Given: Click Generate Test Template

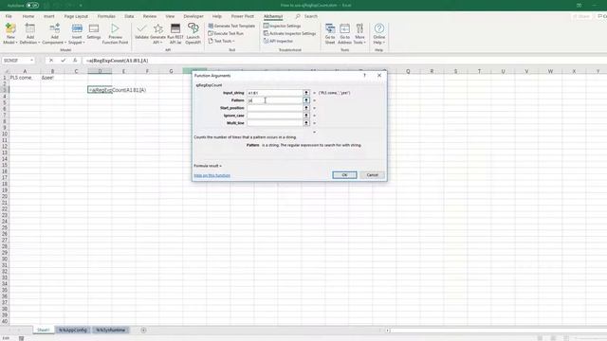Looking at the screenshot, I should pos(231,26).
